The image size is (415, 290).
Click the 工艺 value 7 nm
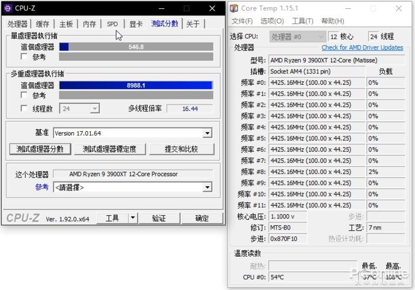[x=385, y=228]
